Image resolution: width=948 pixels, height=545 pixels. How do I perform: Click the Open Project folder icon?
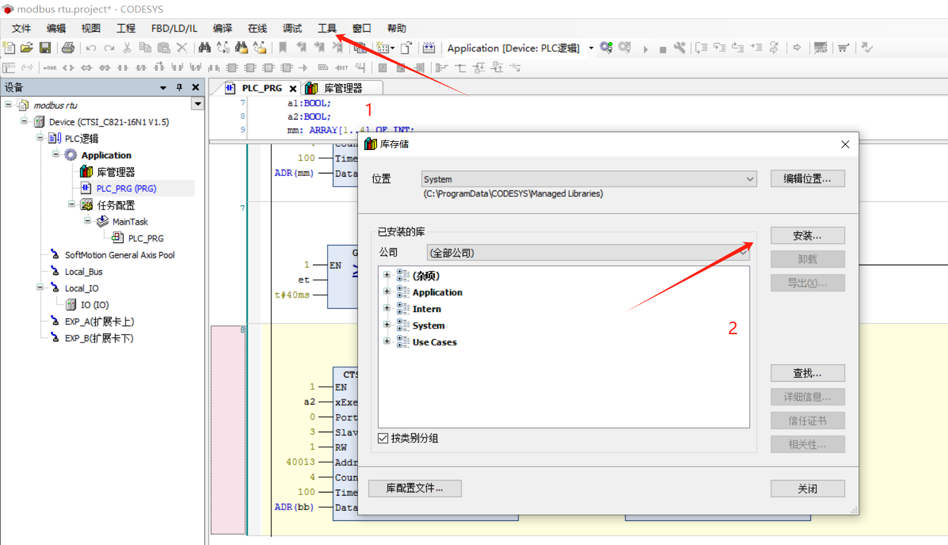(x=27, y=47)
